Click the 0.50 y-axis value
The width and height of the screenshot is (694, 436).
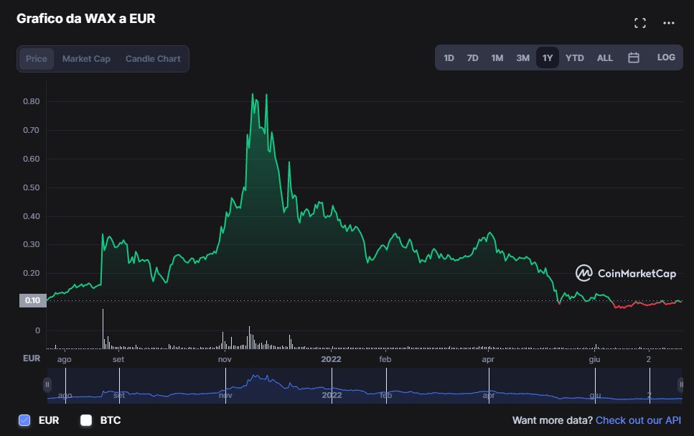click(32, 187)
